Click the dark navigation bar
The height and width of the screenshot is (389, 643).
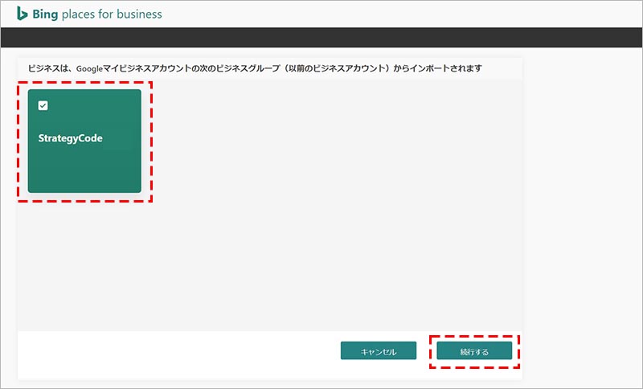pos(321,38)
